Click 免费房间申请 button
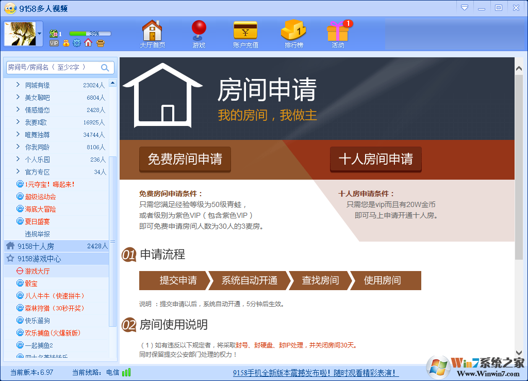The width and height of the screenshot is (528, 381). pyautogui.click(x=184, y=160)
